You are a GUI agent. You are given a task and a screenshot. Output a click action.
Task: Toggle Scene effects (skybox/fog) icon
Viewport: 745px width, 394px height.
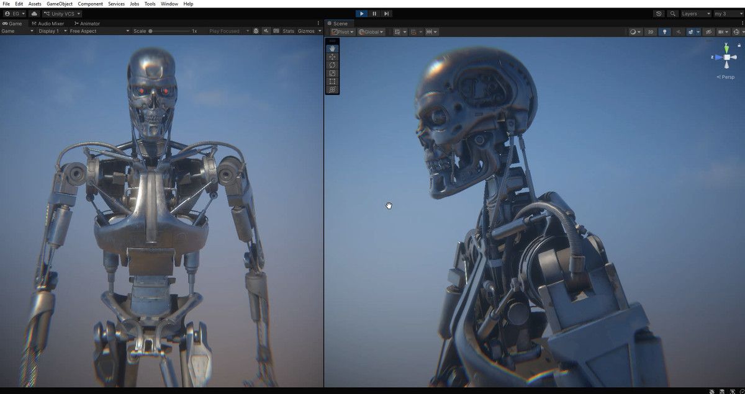coord(690,32)
